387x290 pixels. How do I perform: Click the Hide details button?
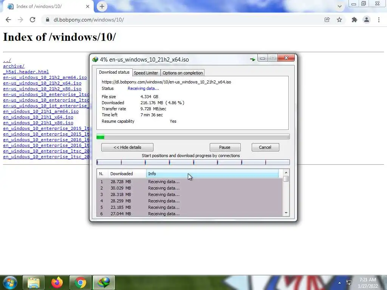pyautogui.click(x=127, y=147)
